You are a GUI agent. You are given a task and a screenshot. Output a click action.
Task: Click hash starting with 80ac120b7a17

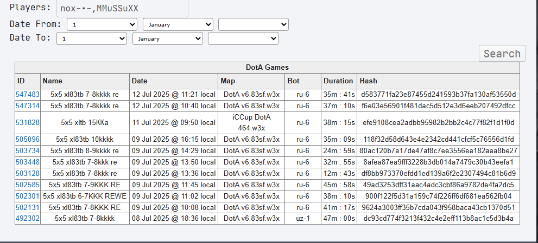point(439,150)
